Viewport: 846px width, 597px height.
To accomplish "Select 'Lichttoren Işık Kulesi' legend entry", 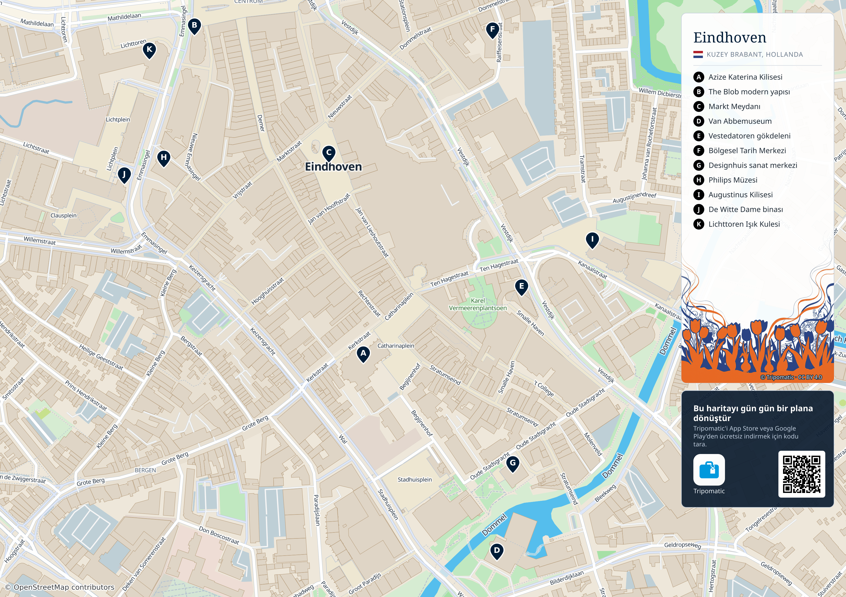I will [744, 224].
